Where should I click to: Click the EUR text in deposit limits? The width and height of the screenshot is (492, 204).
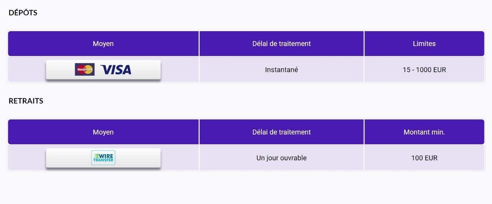pos(440,70)
